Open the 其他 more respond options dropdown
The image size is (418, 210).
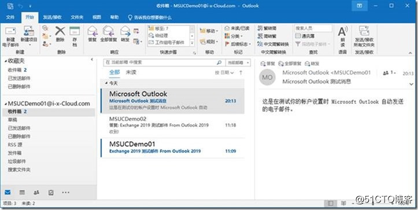[x=138, y=41]
